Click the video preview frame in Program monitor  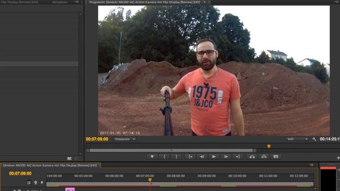(214, 71)
